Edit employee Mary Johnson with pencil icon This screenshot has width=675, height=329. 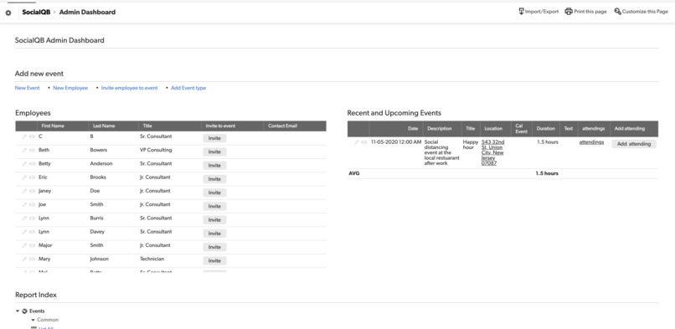click(24, 259)
